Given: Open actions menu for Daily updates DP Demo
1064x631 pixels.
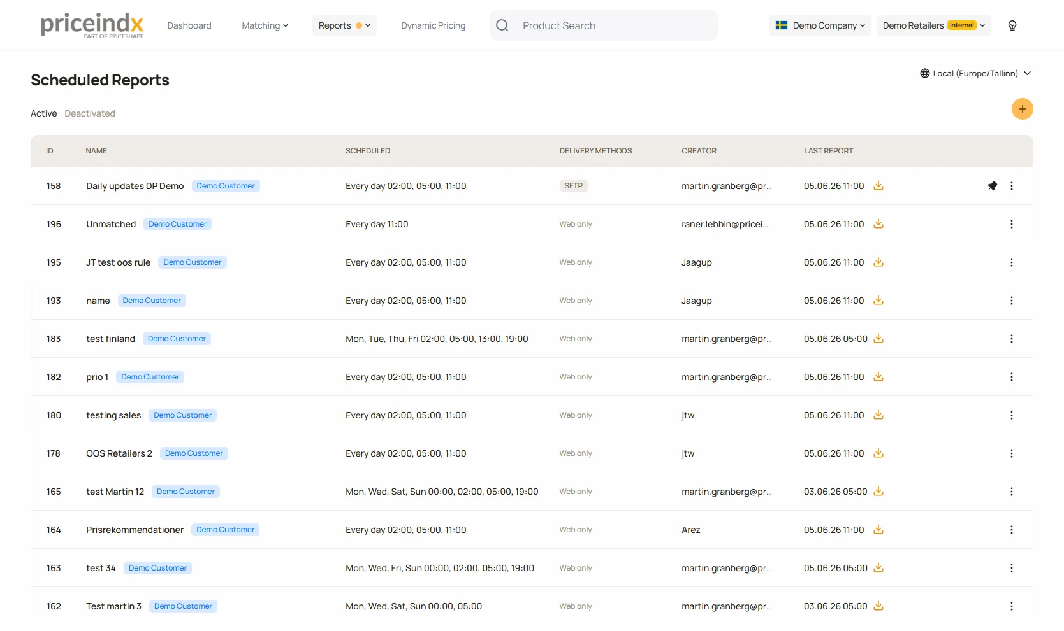Looking at the screenshot, I should [1011, 186].
